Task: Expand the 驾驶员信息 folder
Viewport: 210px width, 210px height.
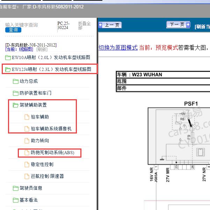Action: (31, 188)
